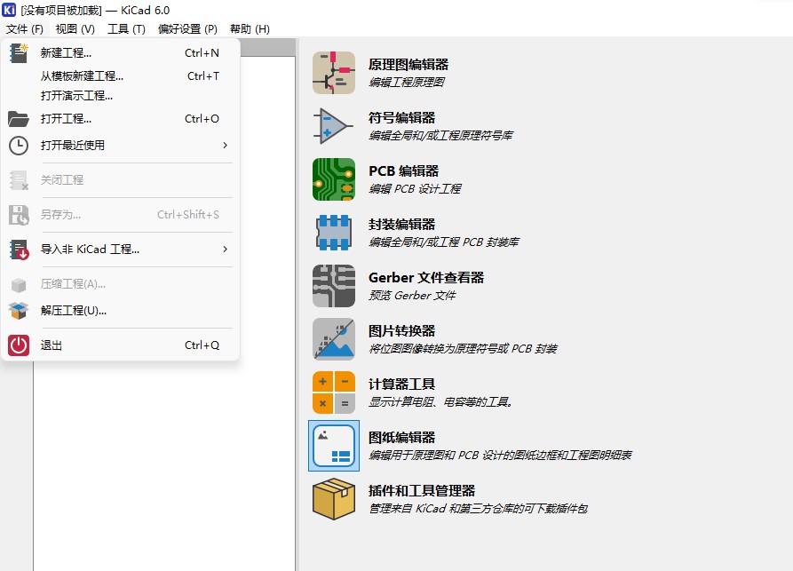Click the 图片转换器 title
793x571 pixels.
[401, 331]
